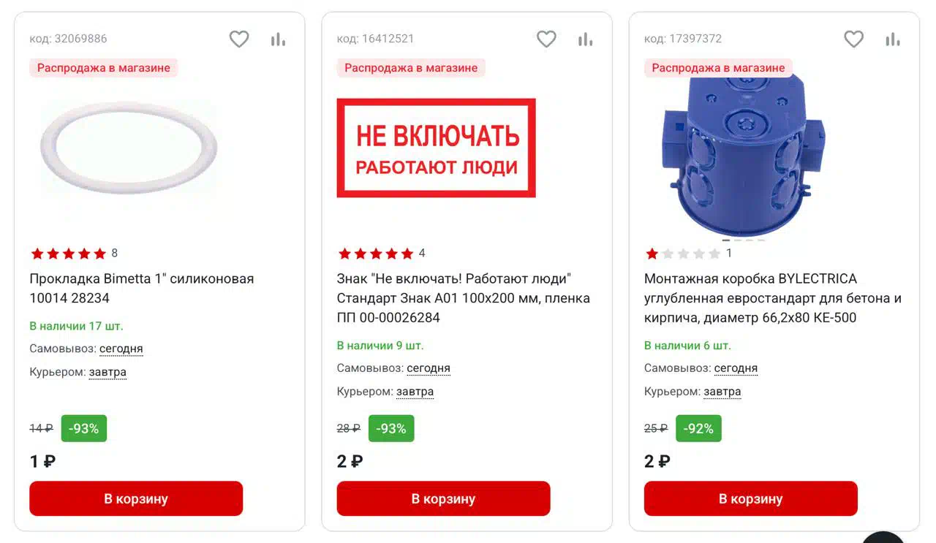Add Bimetta gasket to cart

pyautogui.click(x=136, y=498)
